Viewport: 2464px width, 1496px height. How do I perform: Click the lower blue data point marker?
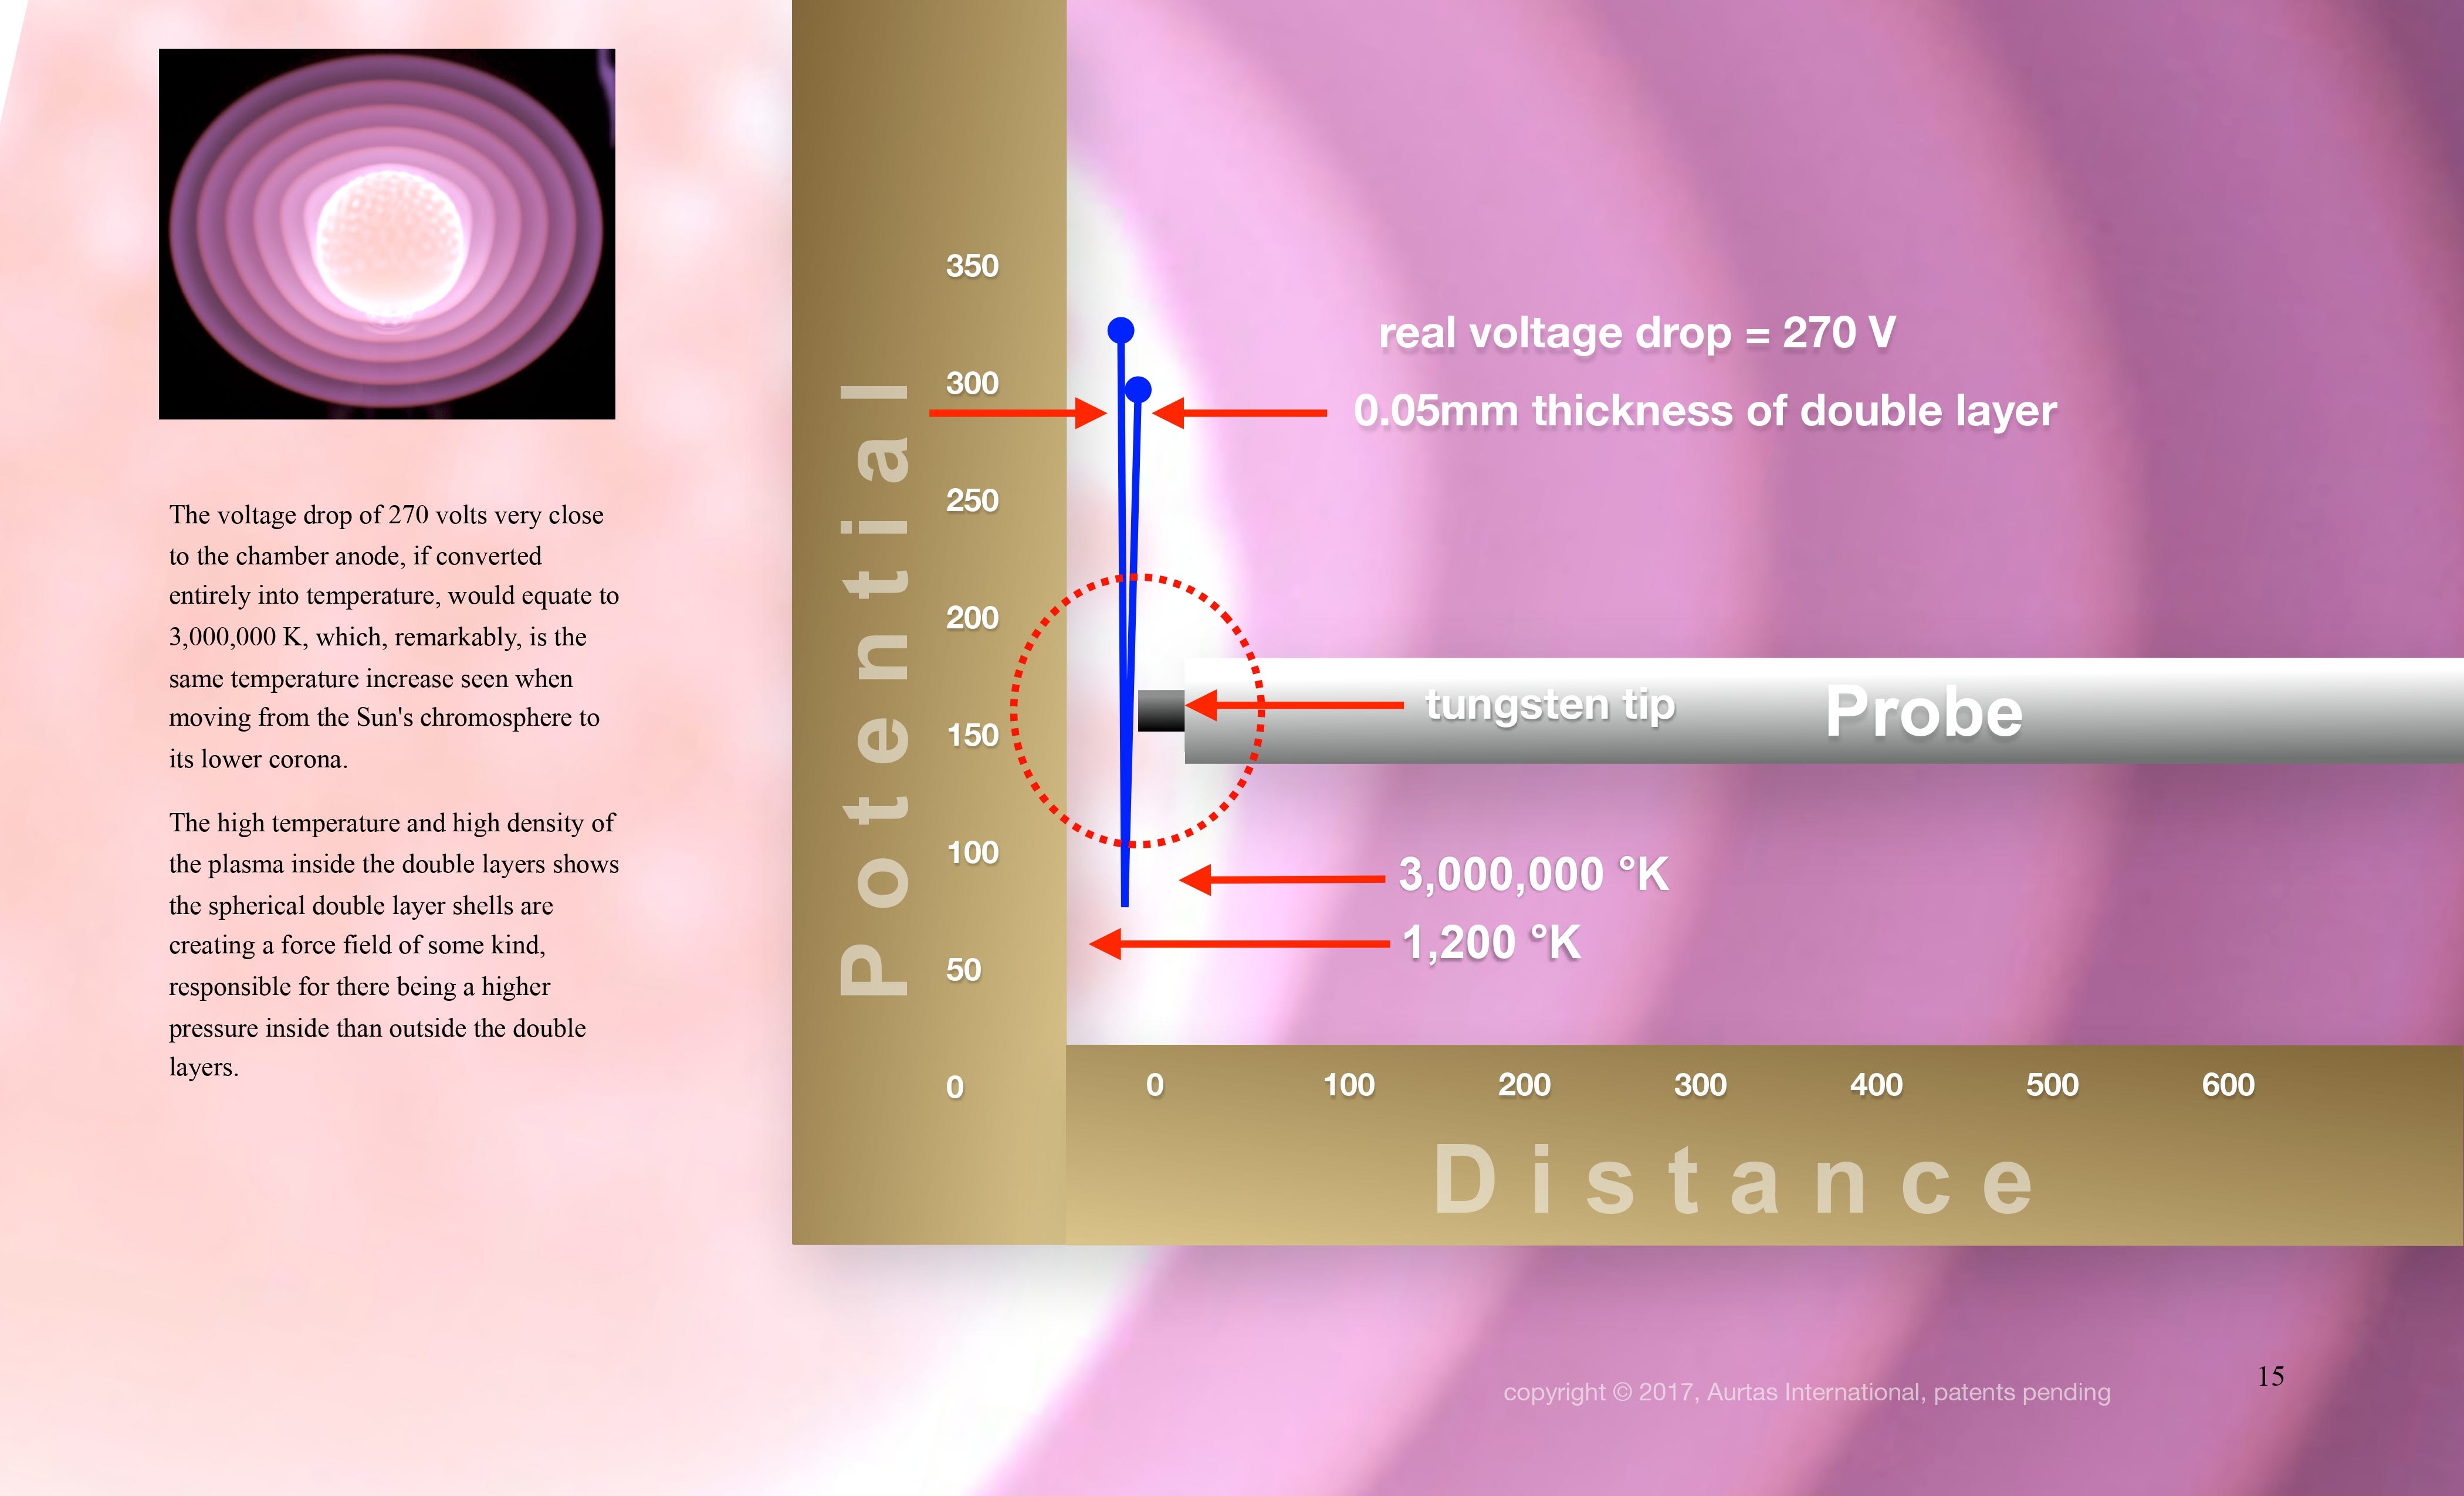pyautogui.click(x=1138, y=389)
